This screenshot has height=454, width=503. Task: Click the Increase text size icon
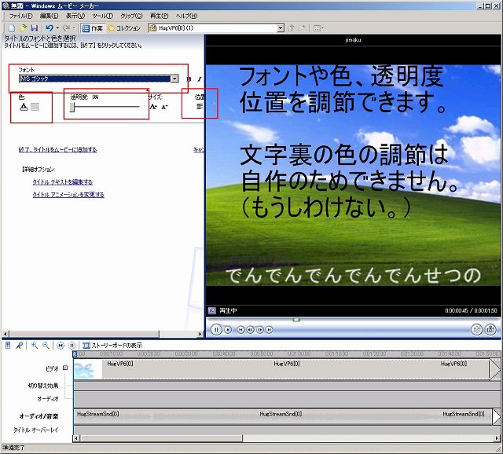click(x=154, y=107)
